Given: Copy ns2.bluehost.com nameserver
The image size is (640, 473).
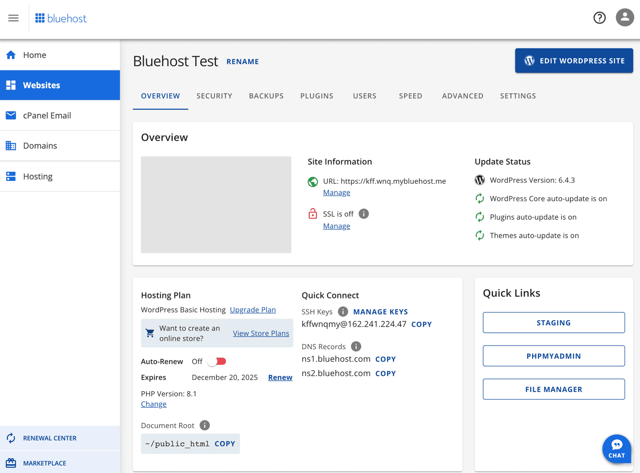Looking at the screenshot, I should pos(385,373).
